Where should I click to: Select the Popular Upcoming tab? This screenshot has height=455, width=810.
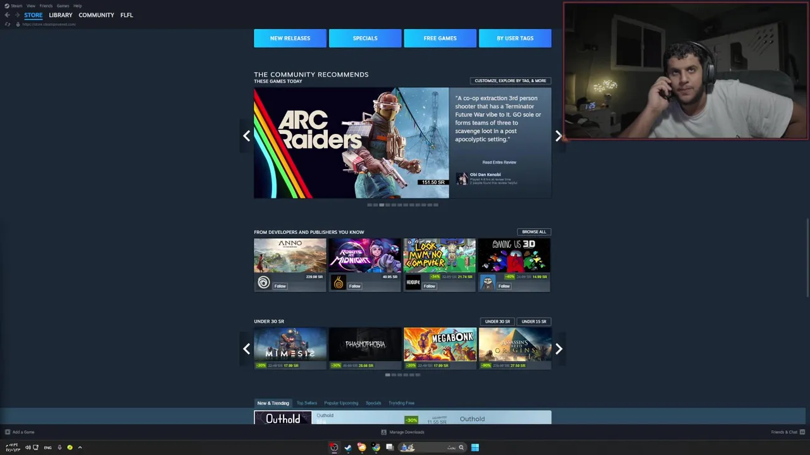pos(341,403)
